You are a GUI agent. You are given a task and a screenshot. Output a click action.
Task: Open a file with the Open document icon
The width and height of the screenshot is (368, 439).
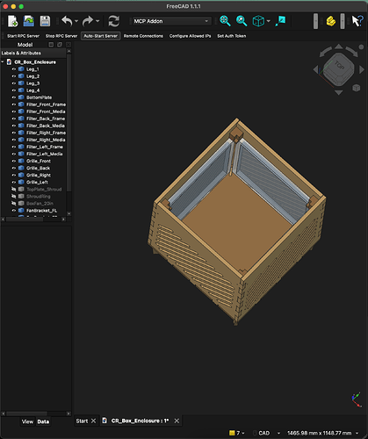coord(29,21)
